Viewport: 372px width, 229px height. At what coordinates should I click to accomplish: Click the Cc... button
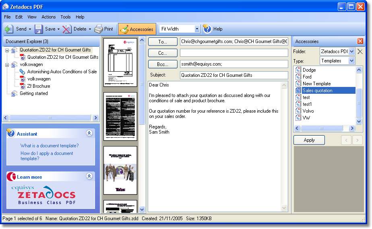163,53
